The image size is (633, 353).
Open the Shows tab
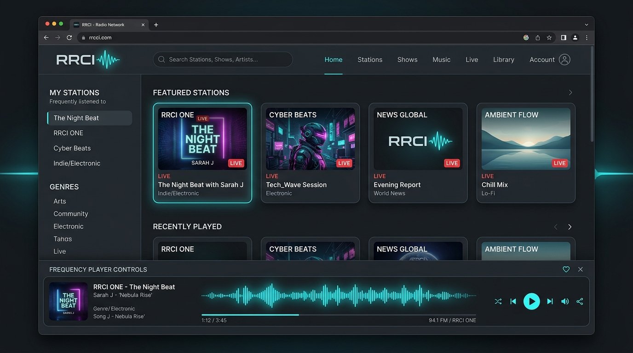[408, 60]
